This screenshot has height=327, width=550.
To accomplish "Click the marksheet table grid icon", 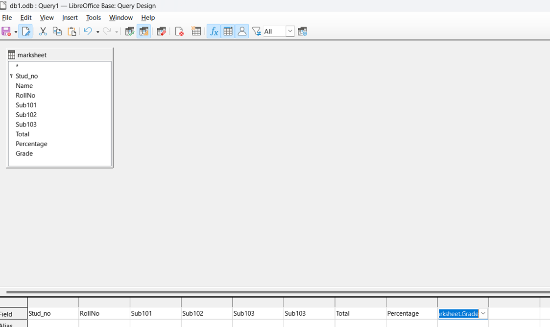I will pyautogui.click(x=12, y=55).
